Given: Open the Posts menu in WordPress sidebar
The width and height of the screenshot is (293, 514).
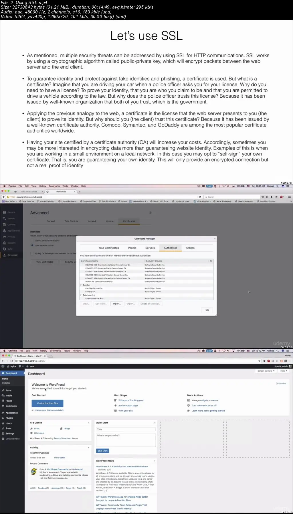Looking at the screenshot, I should pos(9,391).
